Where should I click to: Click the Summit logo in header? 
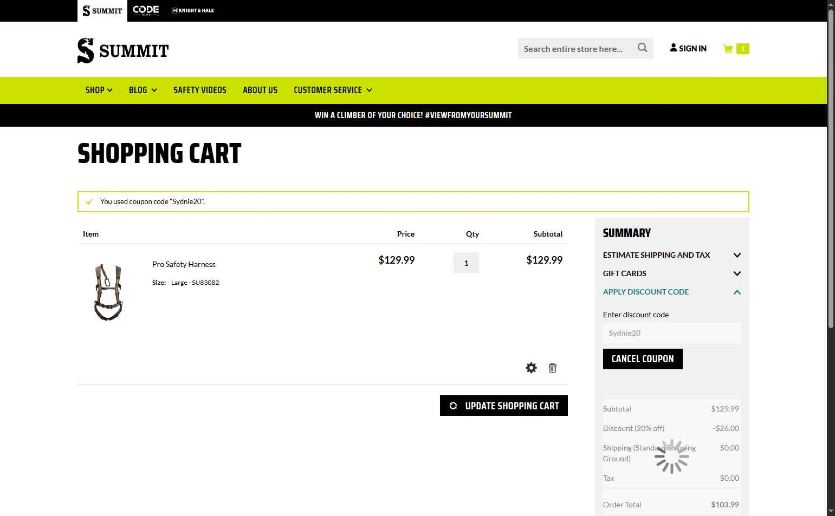(x=123, y=51)
